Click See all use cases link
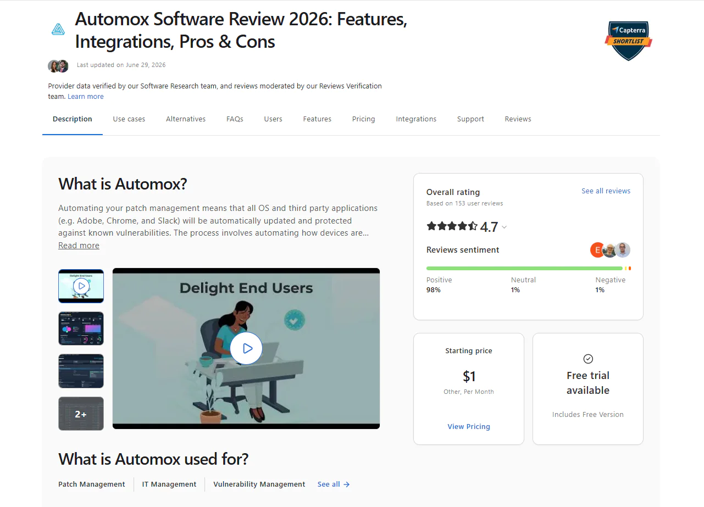The image size is (704, 507). [334, 484]
